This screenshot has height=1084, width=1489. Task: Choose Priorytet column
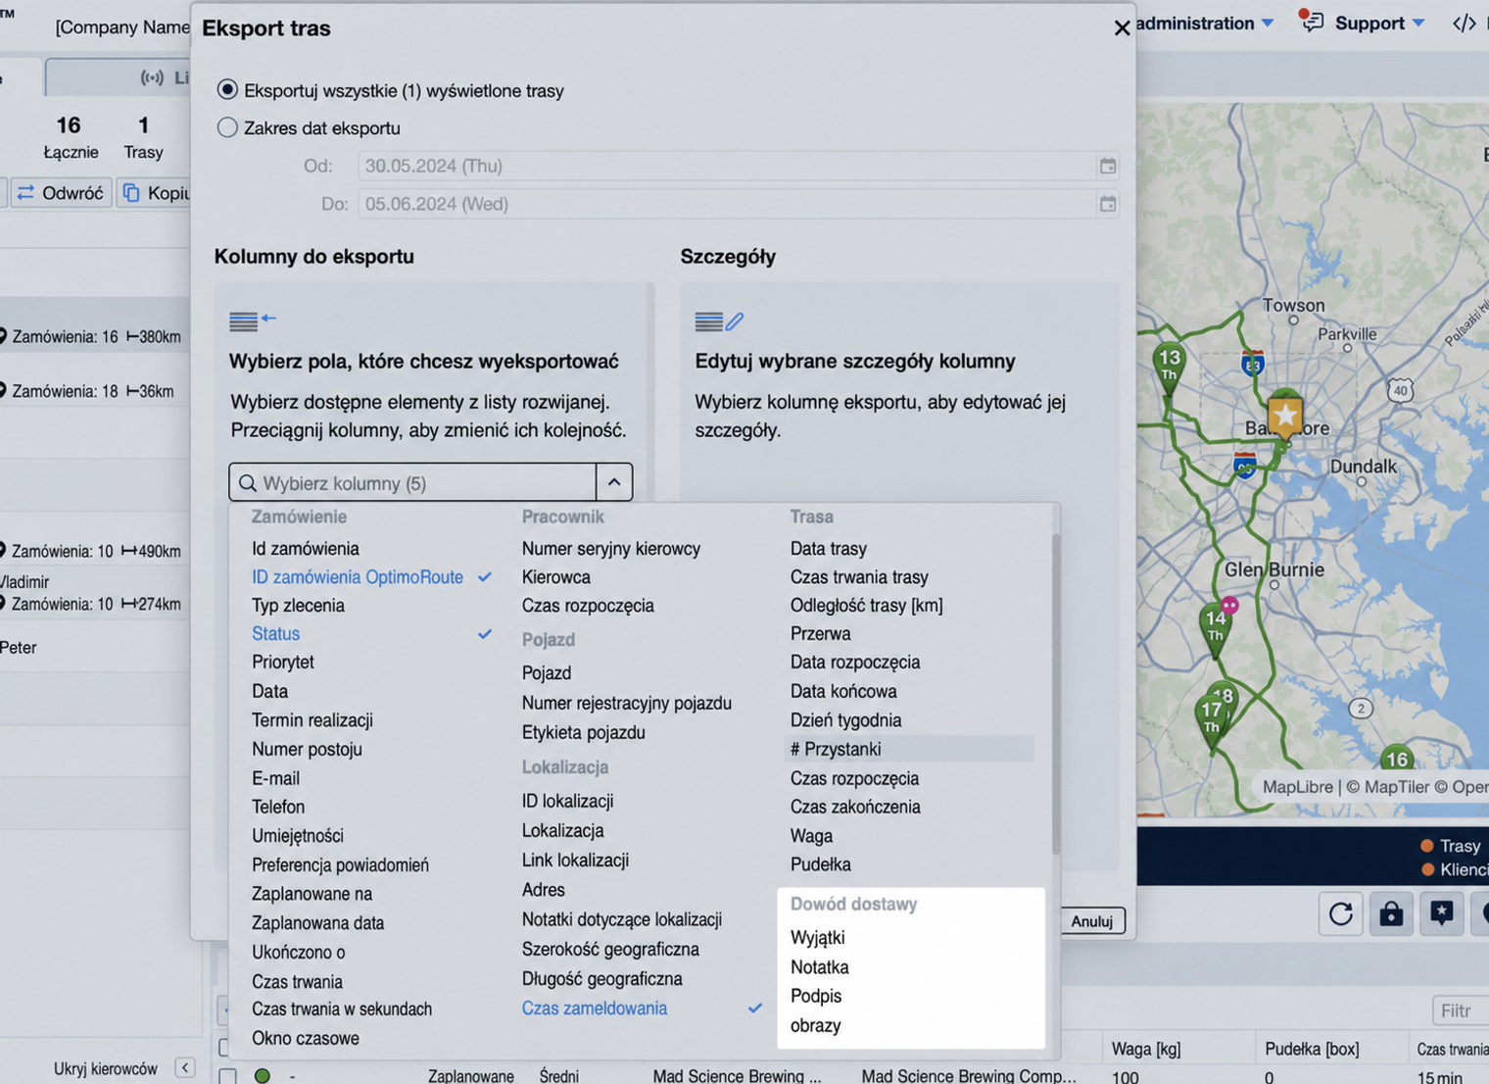click(x=283, y=663)
